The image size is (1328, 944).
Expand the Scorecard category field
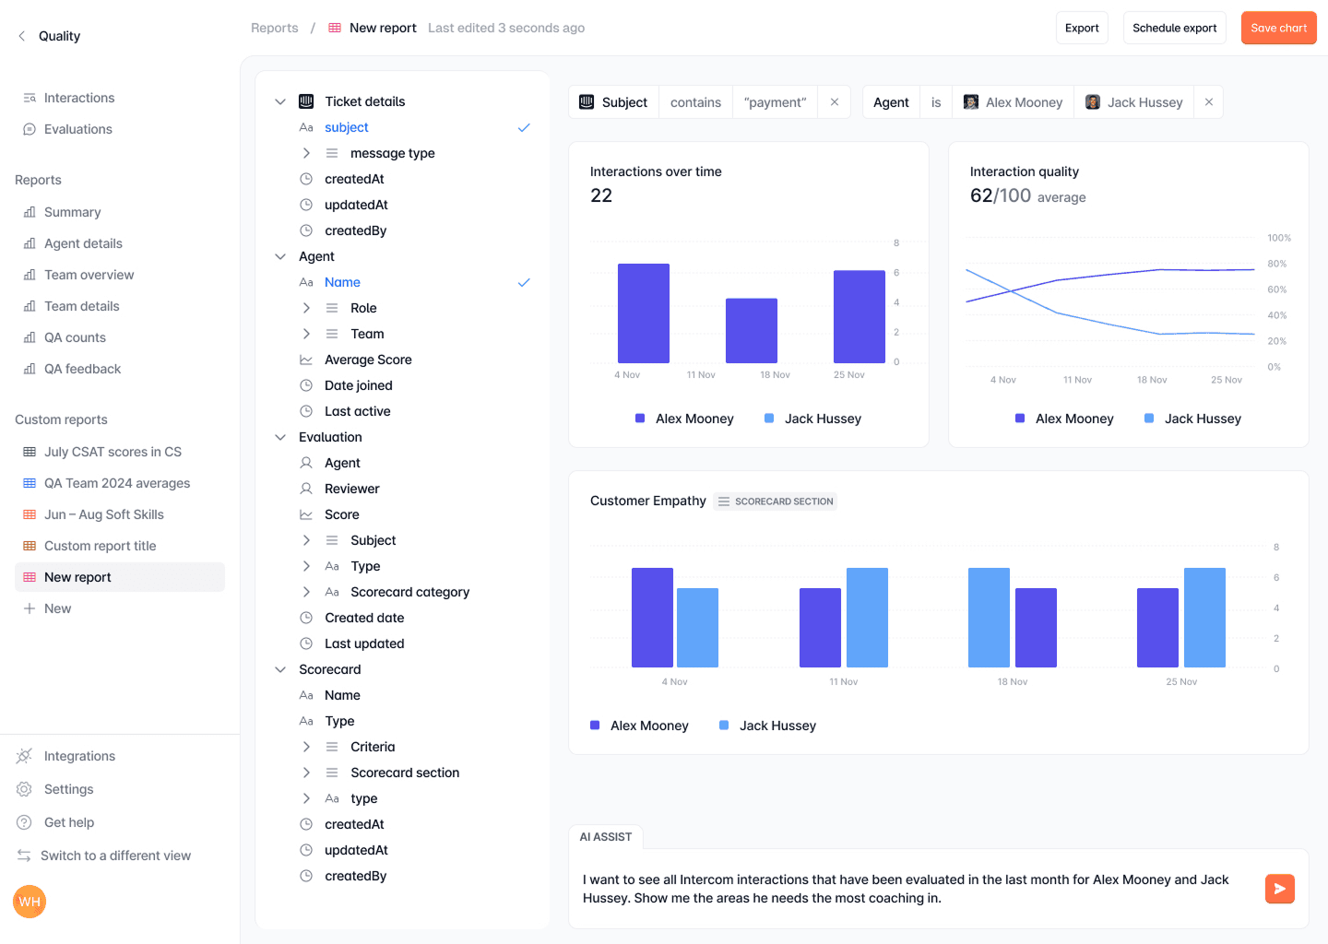click(306, 592)
